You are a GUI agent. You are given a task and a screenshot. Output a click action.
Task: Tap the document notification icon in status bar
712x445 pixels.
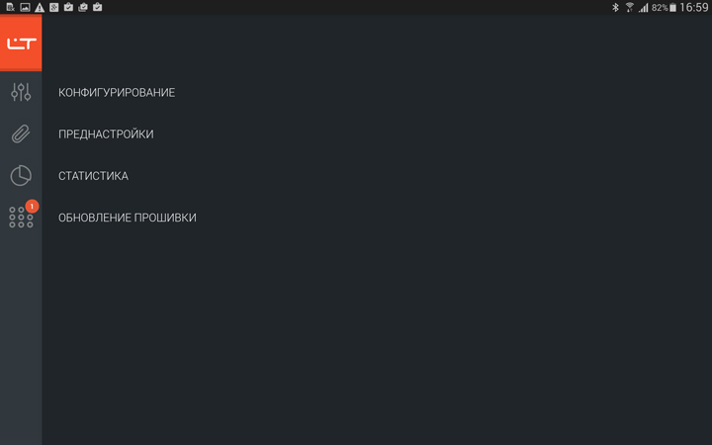[x=11, y=7]
